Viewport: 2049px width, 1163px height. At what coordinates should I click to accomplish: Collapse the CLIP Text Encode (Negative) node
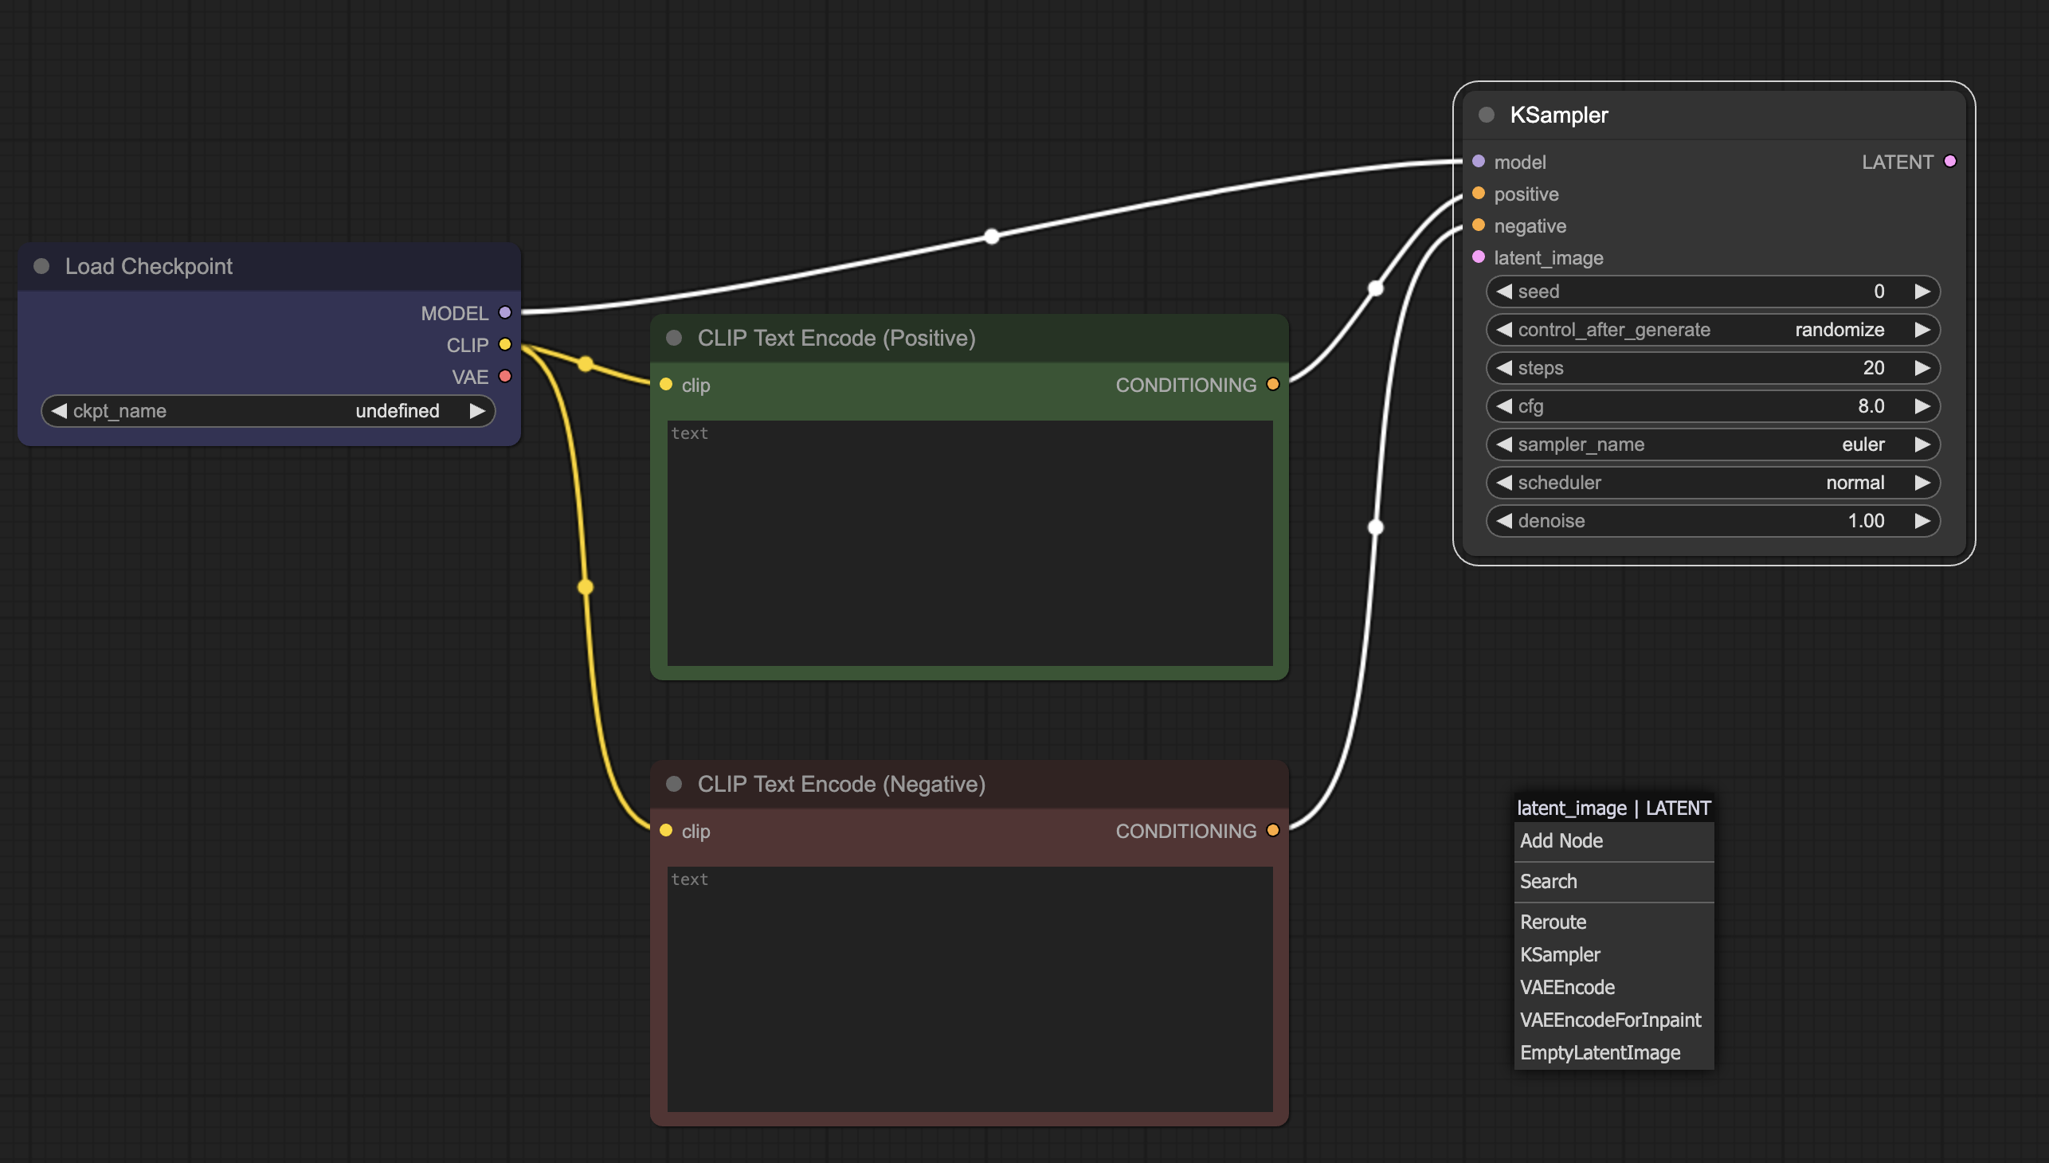point(673,784)
